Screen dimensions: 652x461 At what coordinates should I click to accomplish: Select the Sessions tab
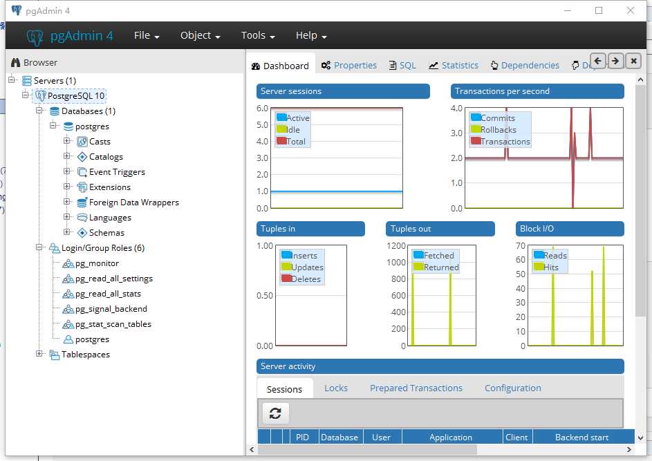(284, 389)
